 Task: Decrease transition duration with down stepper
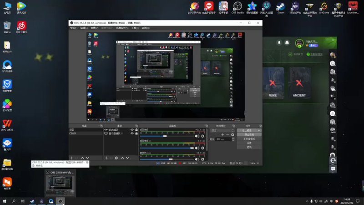233,140
